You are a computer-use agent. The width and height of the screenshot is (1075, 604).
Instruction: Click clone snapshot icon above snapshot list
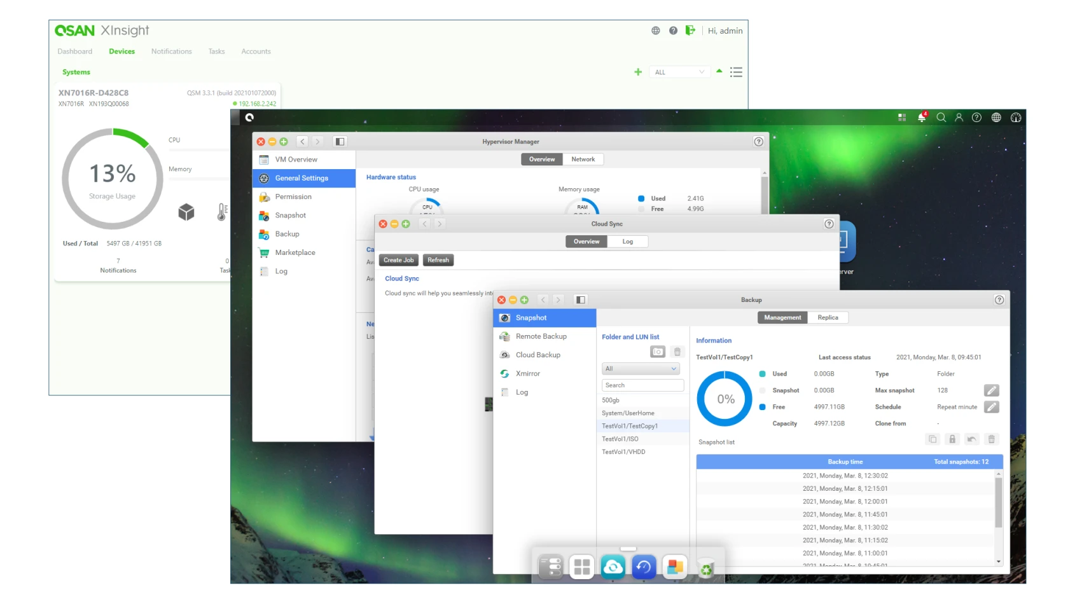tap(933, 439)
